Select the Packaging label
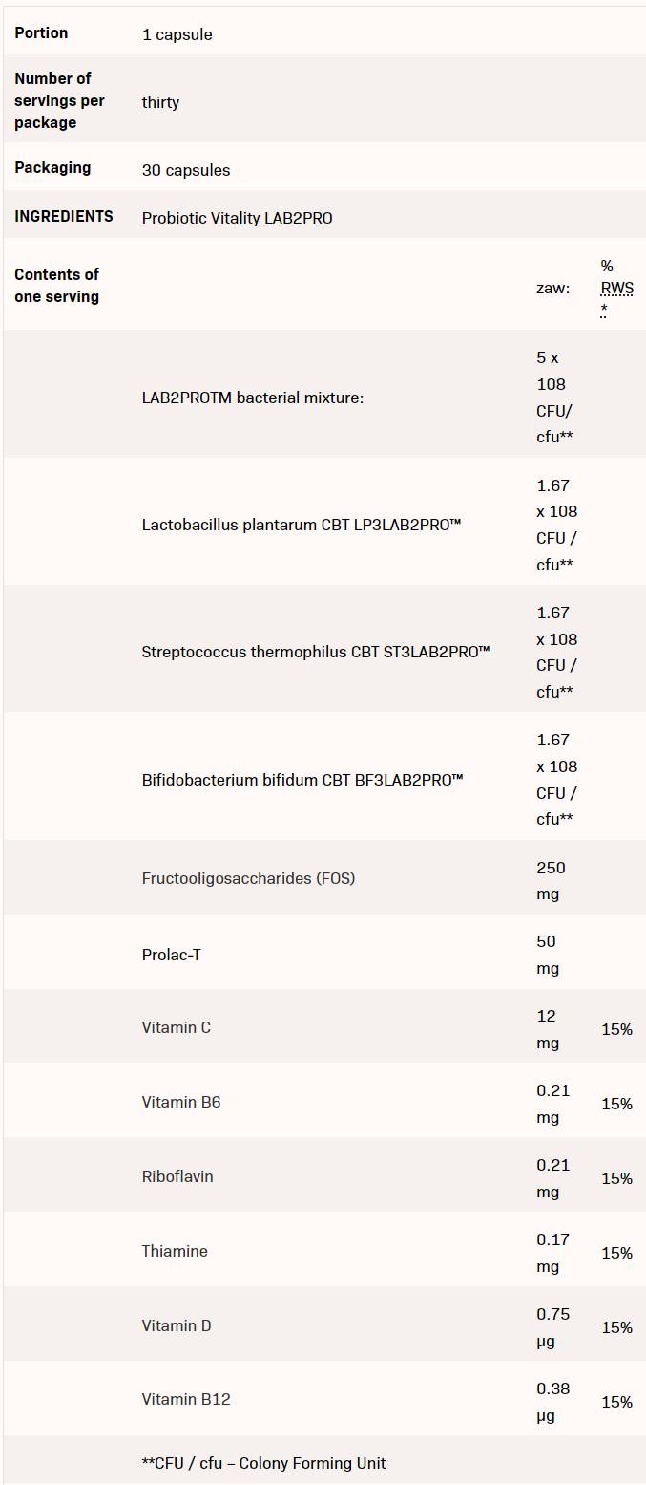Image resolution: width=646 pixels, height=1485 pixels. coord(52,167)
